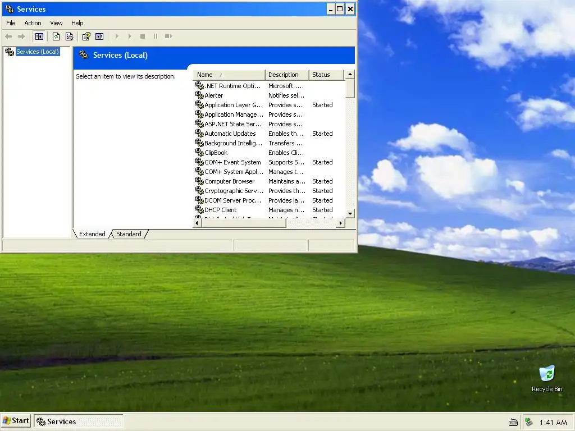
Task: Sort by the Status column header
Action: click(x=326, y=75)
